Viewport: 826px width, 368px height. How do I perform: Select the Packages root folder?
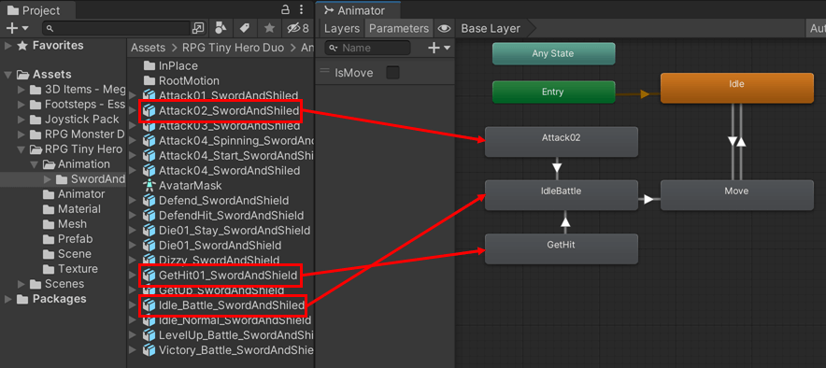(x=51, y=299)
